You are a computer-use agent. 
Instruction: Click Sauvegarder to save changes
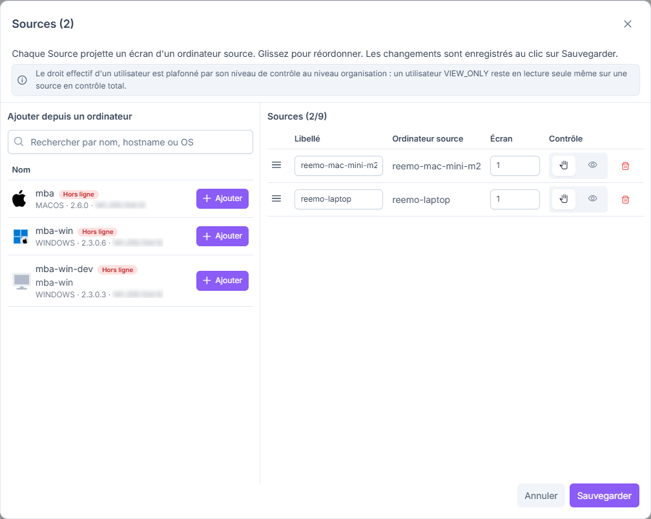tap(604, 495)
